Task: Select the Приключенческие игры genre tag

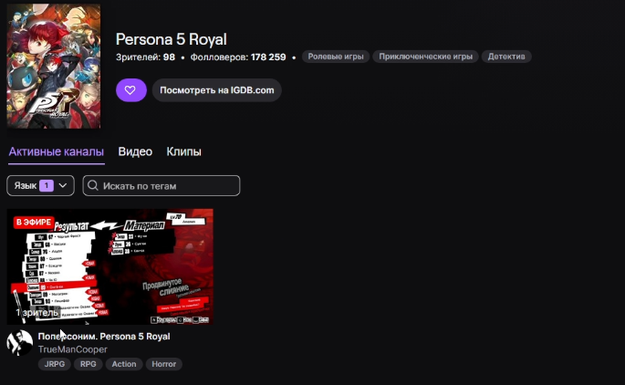Action: 425,57
